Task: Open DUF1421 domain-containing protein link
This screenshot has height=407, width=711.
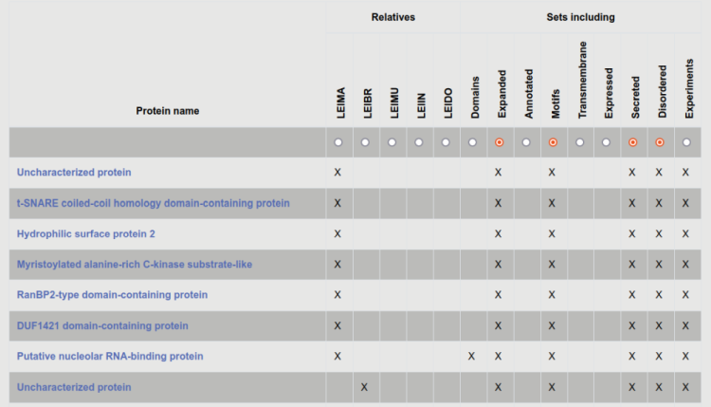Action: [102, 325]
